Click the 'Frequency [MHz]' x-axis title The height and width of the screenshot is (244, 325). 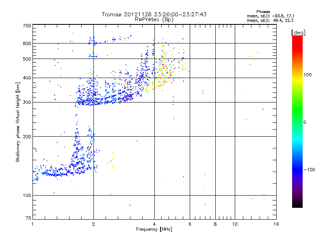154,229
